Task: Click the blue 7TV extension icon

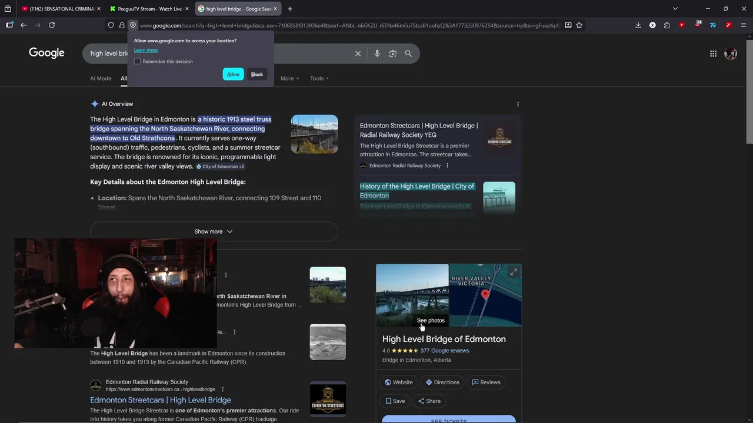Action: coord(713,25)
